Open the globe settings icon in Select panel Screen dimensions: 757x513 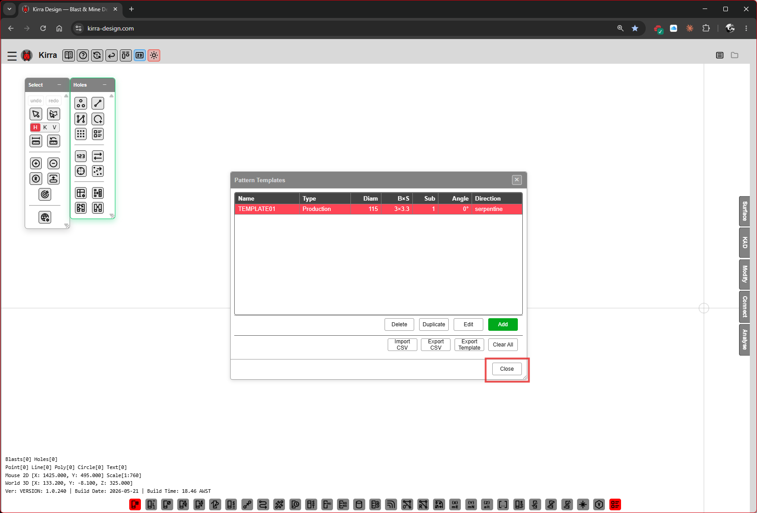tap(45, 218)
